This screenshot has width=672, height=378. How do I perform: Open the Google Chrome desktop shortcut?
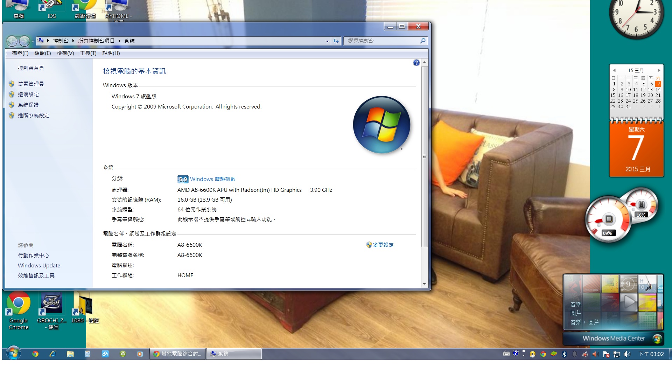point(19,311)
